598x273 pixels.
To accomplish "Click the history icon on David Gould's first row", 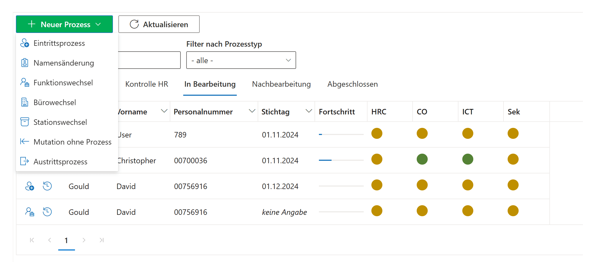I will [47, 186].
